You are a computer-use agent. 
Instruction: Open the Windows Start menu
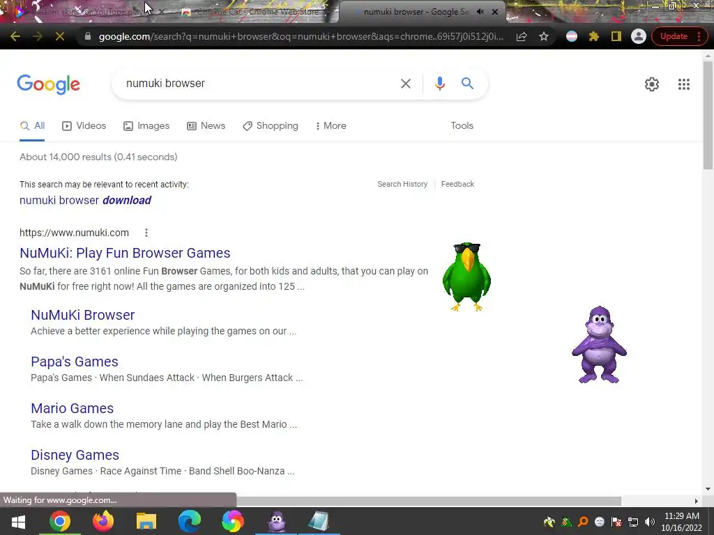[18, 521]
